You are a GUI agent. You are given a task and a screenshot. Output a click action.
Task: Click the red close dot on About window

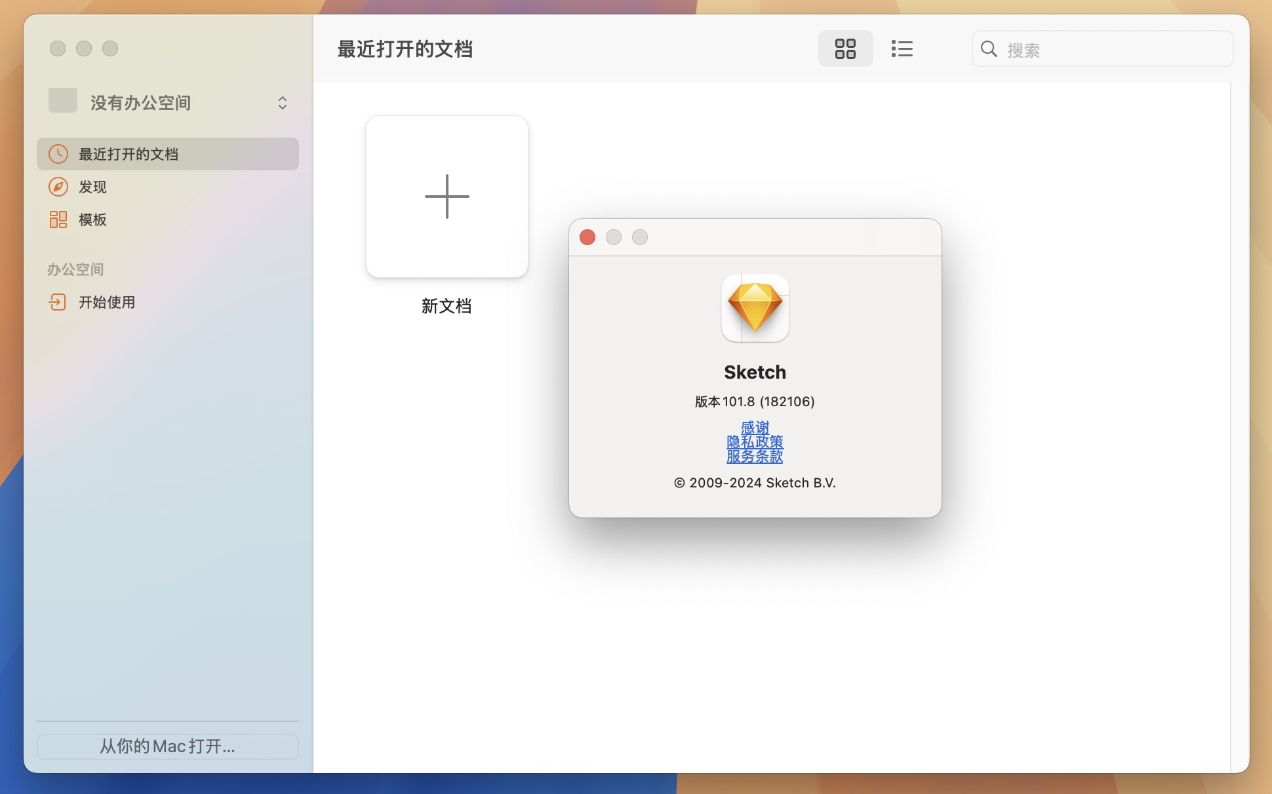[x=587, y=237]
